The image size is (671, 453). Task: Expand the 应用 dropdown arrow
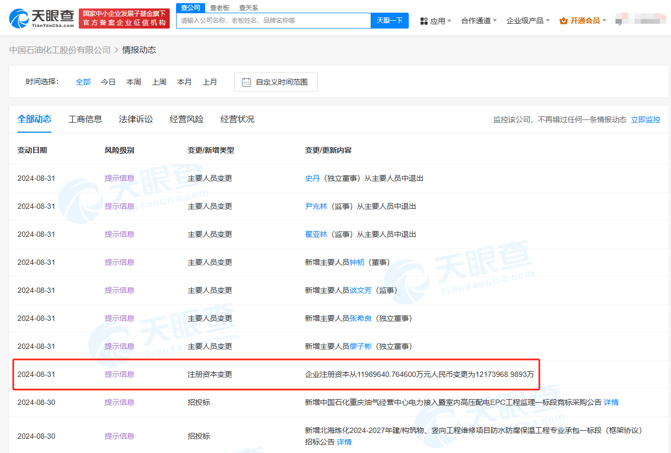[x=449, y=21]
